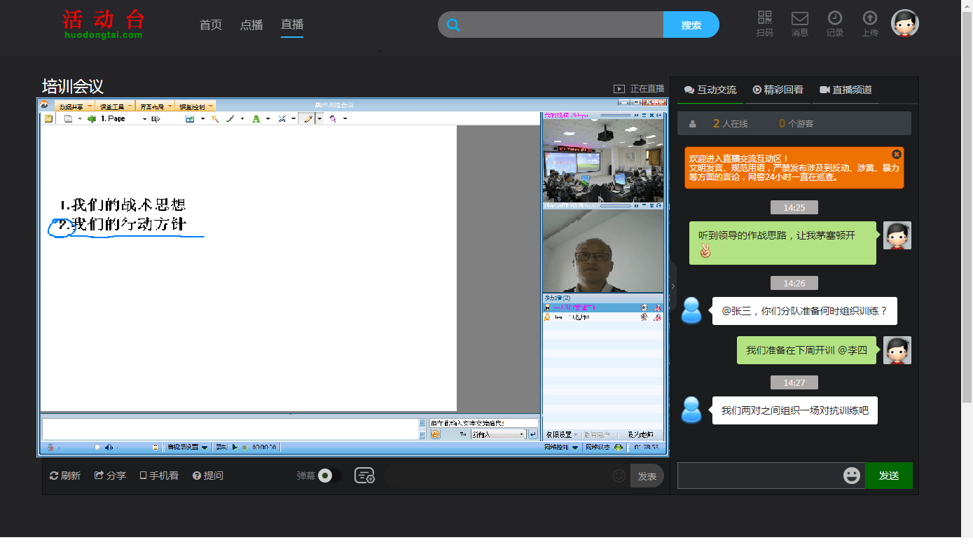Dismiss the orange welcome notice
The width and height of the screenshot is (973, 547).
coord(896,154)
